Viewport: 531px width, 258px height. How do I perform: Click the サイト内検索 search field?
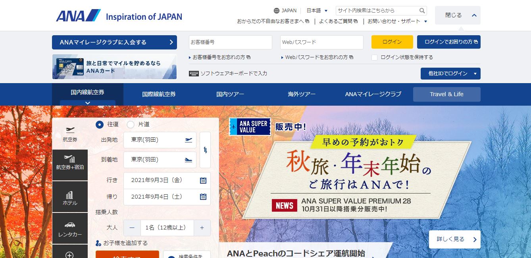377,11
